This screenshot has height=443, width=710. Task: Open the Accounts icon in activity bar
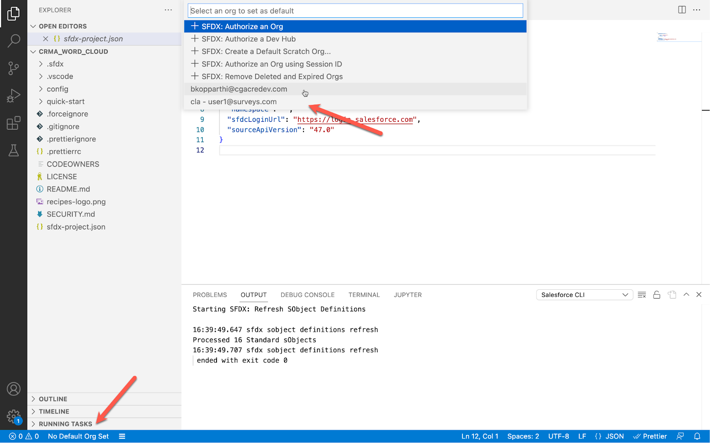point(13,389)
